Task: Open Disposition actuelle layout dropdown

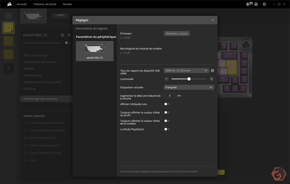Action: coord(189,87)
